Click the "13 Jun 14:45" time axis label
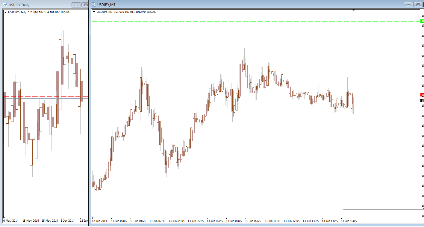Screen dimensions: 424x227 [x=330, y=221]
